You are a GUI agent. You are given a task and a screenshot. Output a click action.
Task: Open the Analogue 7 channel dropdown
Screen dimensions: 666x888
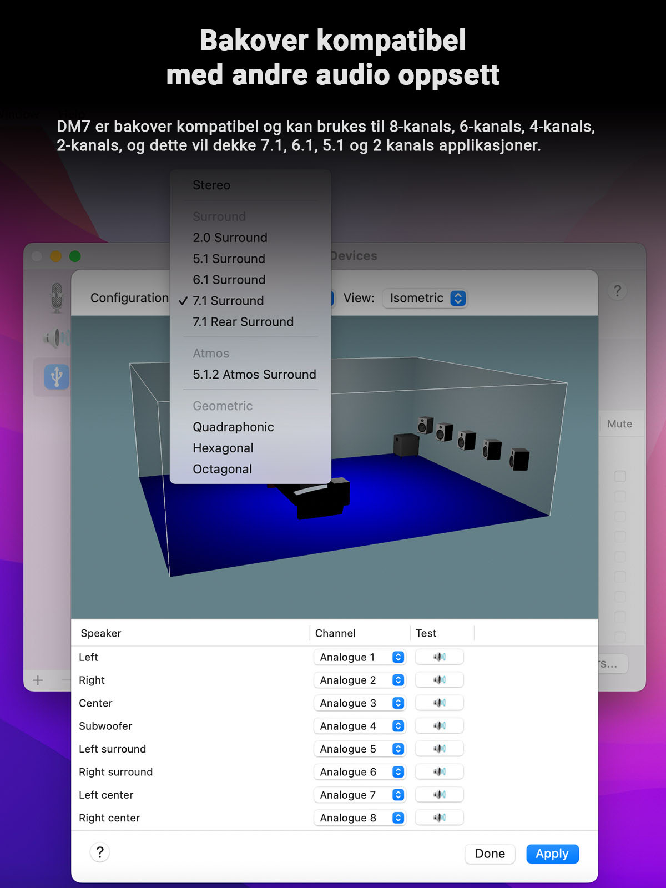tap(360, 795)
